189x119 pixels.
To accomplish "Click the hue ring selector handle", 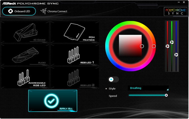I will (x=154, y=46).
